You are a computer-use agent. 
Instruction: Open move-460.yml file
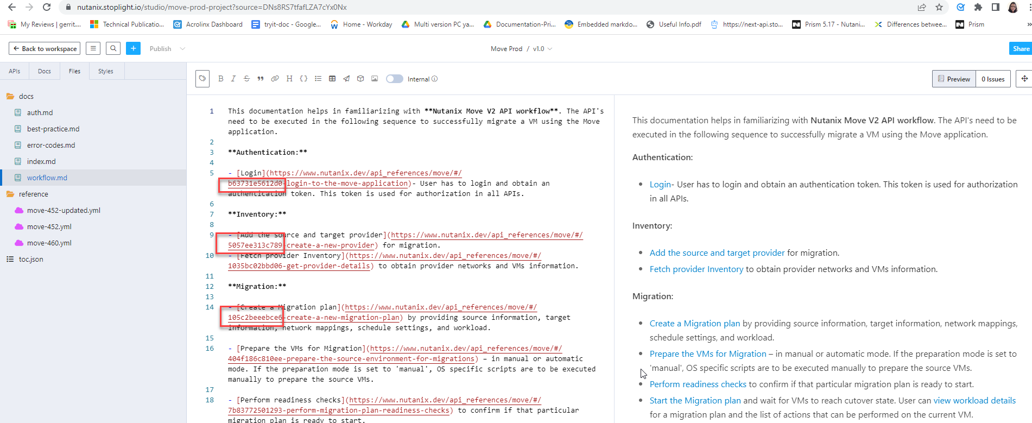tap(49, 243)
